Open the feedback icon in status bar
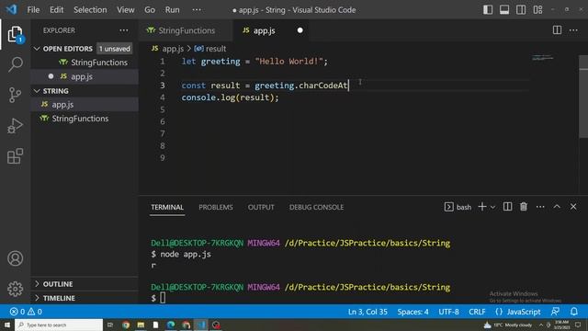The image size is (588, 331). click(x=555, y=312)
